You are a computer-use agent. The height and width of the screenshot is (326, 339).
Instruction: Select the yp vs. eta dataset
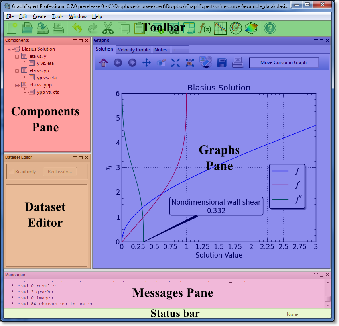[x=47, y=78]
